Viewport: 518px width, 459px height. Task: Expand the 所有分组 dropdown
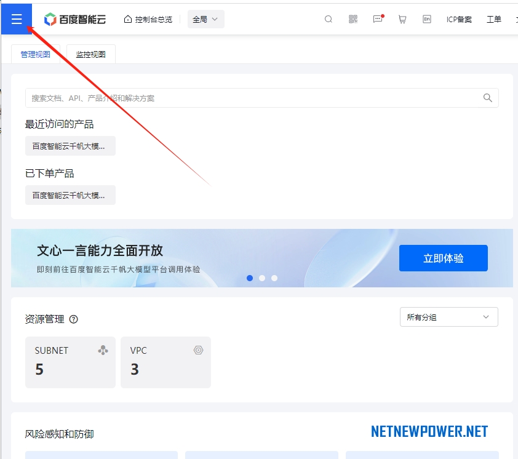[x=449, y=317]
